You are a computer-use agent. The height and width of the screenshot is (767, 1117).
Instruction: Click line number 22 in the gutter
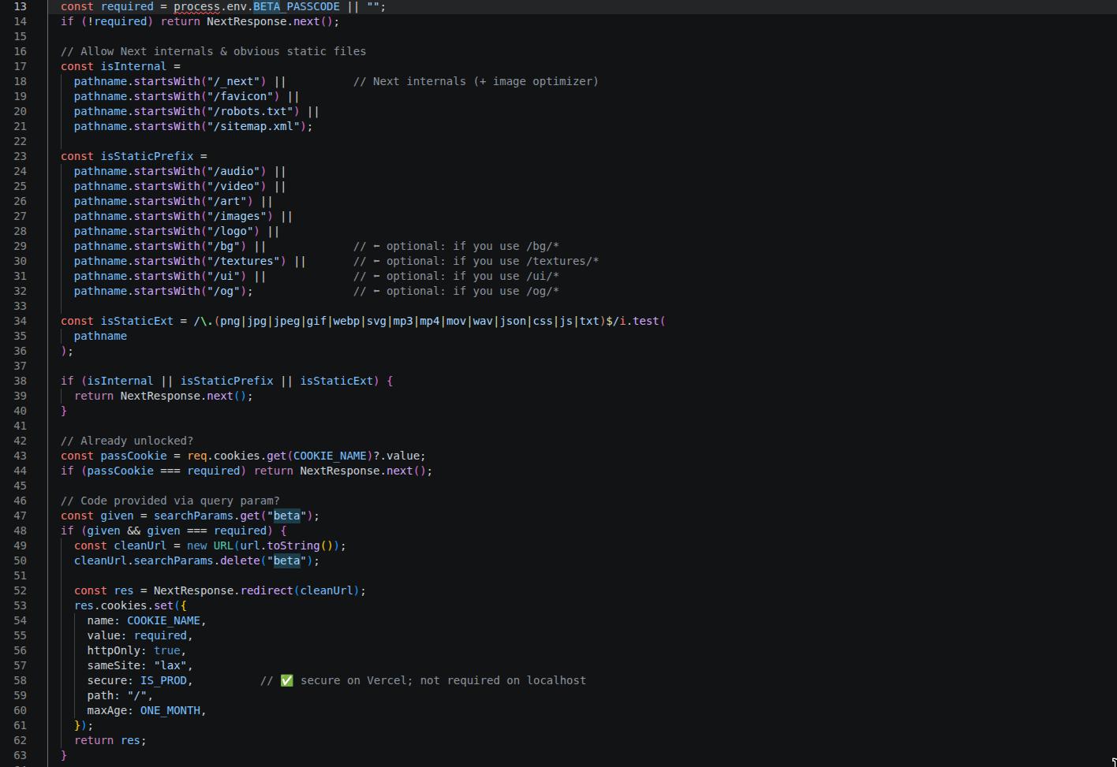point(20,141)
